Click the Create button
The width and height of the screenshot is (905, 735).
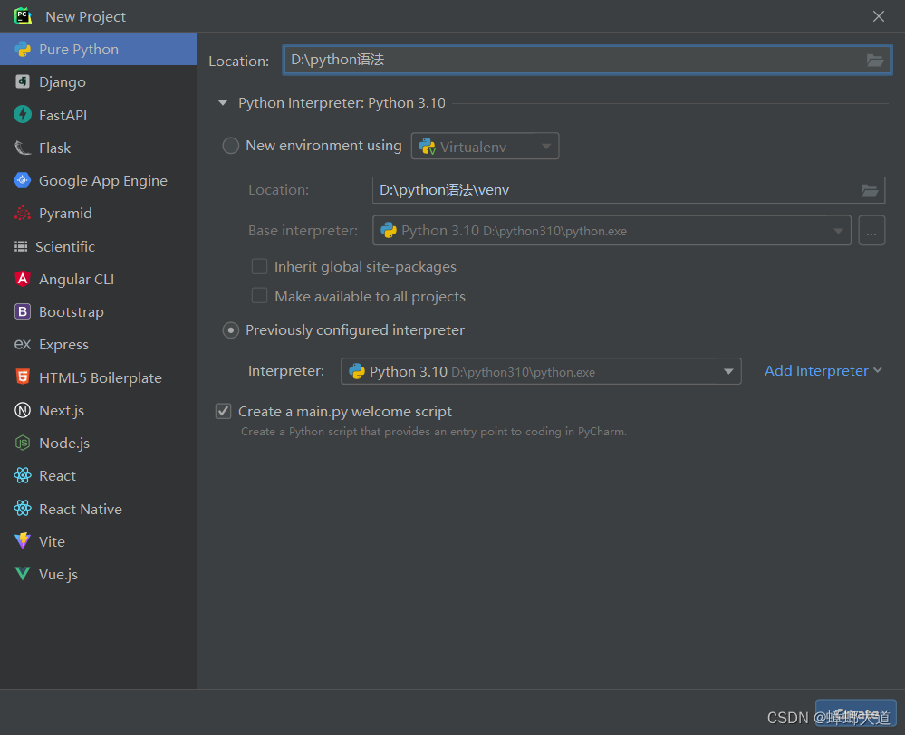[855, 714]
